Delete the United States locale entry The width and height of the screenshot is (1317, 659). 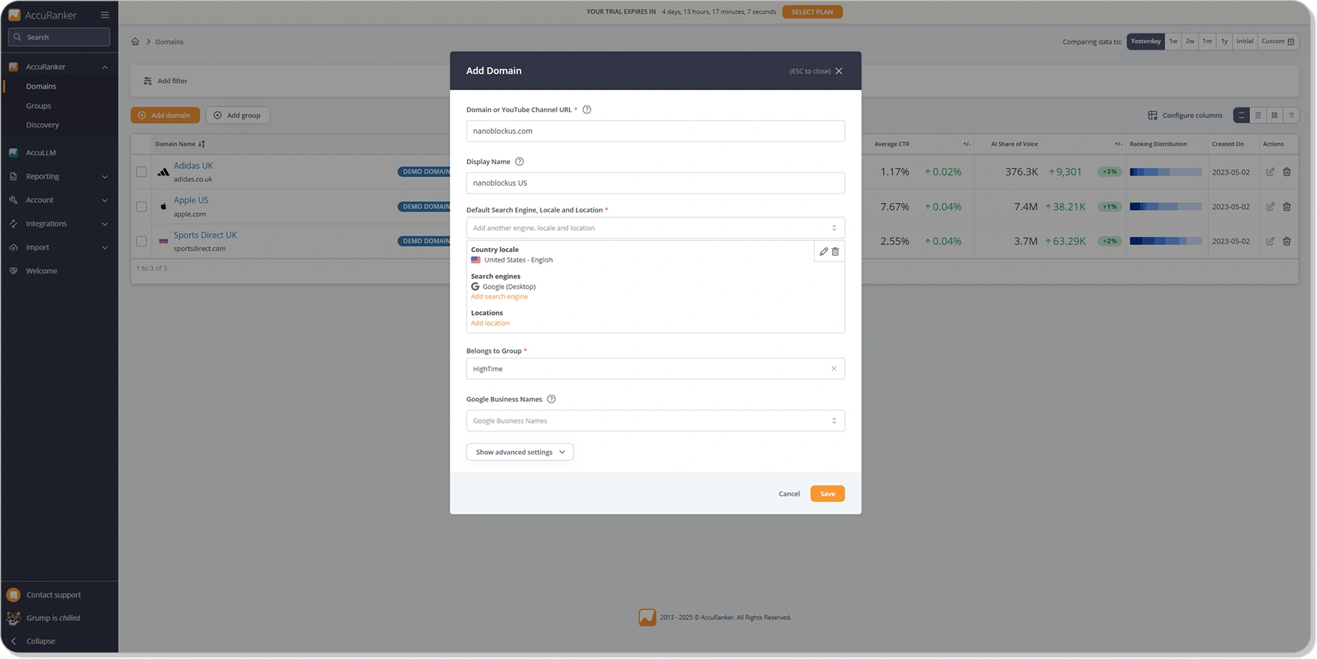835,252
